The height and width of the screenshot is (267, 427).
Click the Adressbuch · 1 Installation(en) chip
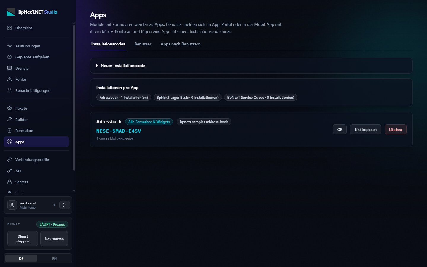pos(124,98)
